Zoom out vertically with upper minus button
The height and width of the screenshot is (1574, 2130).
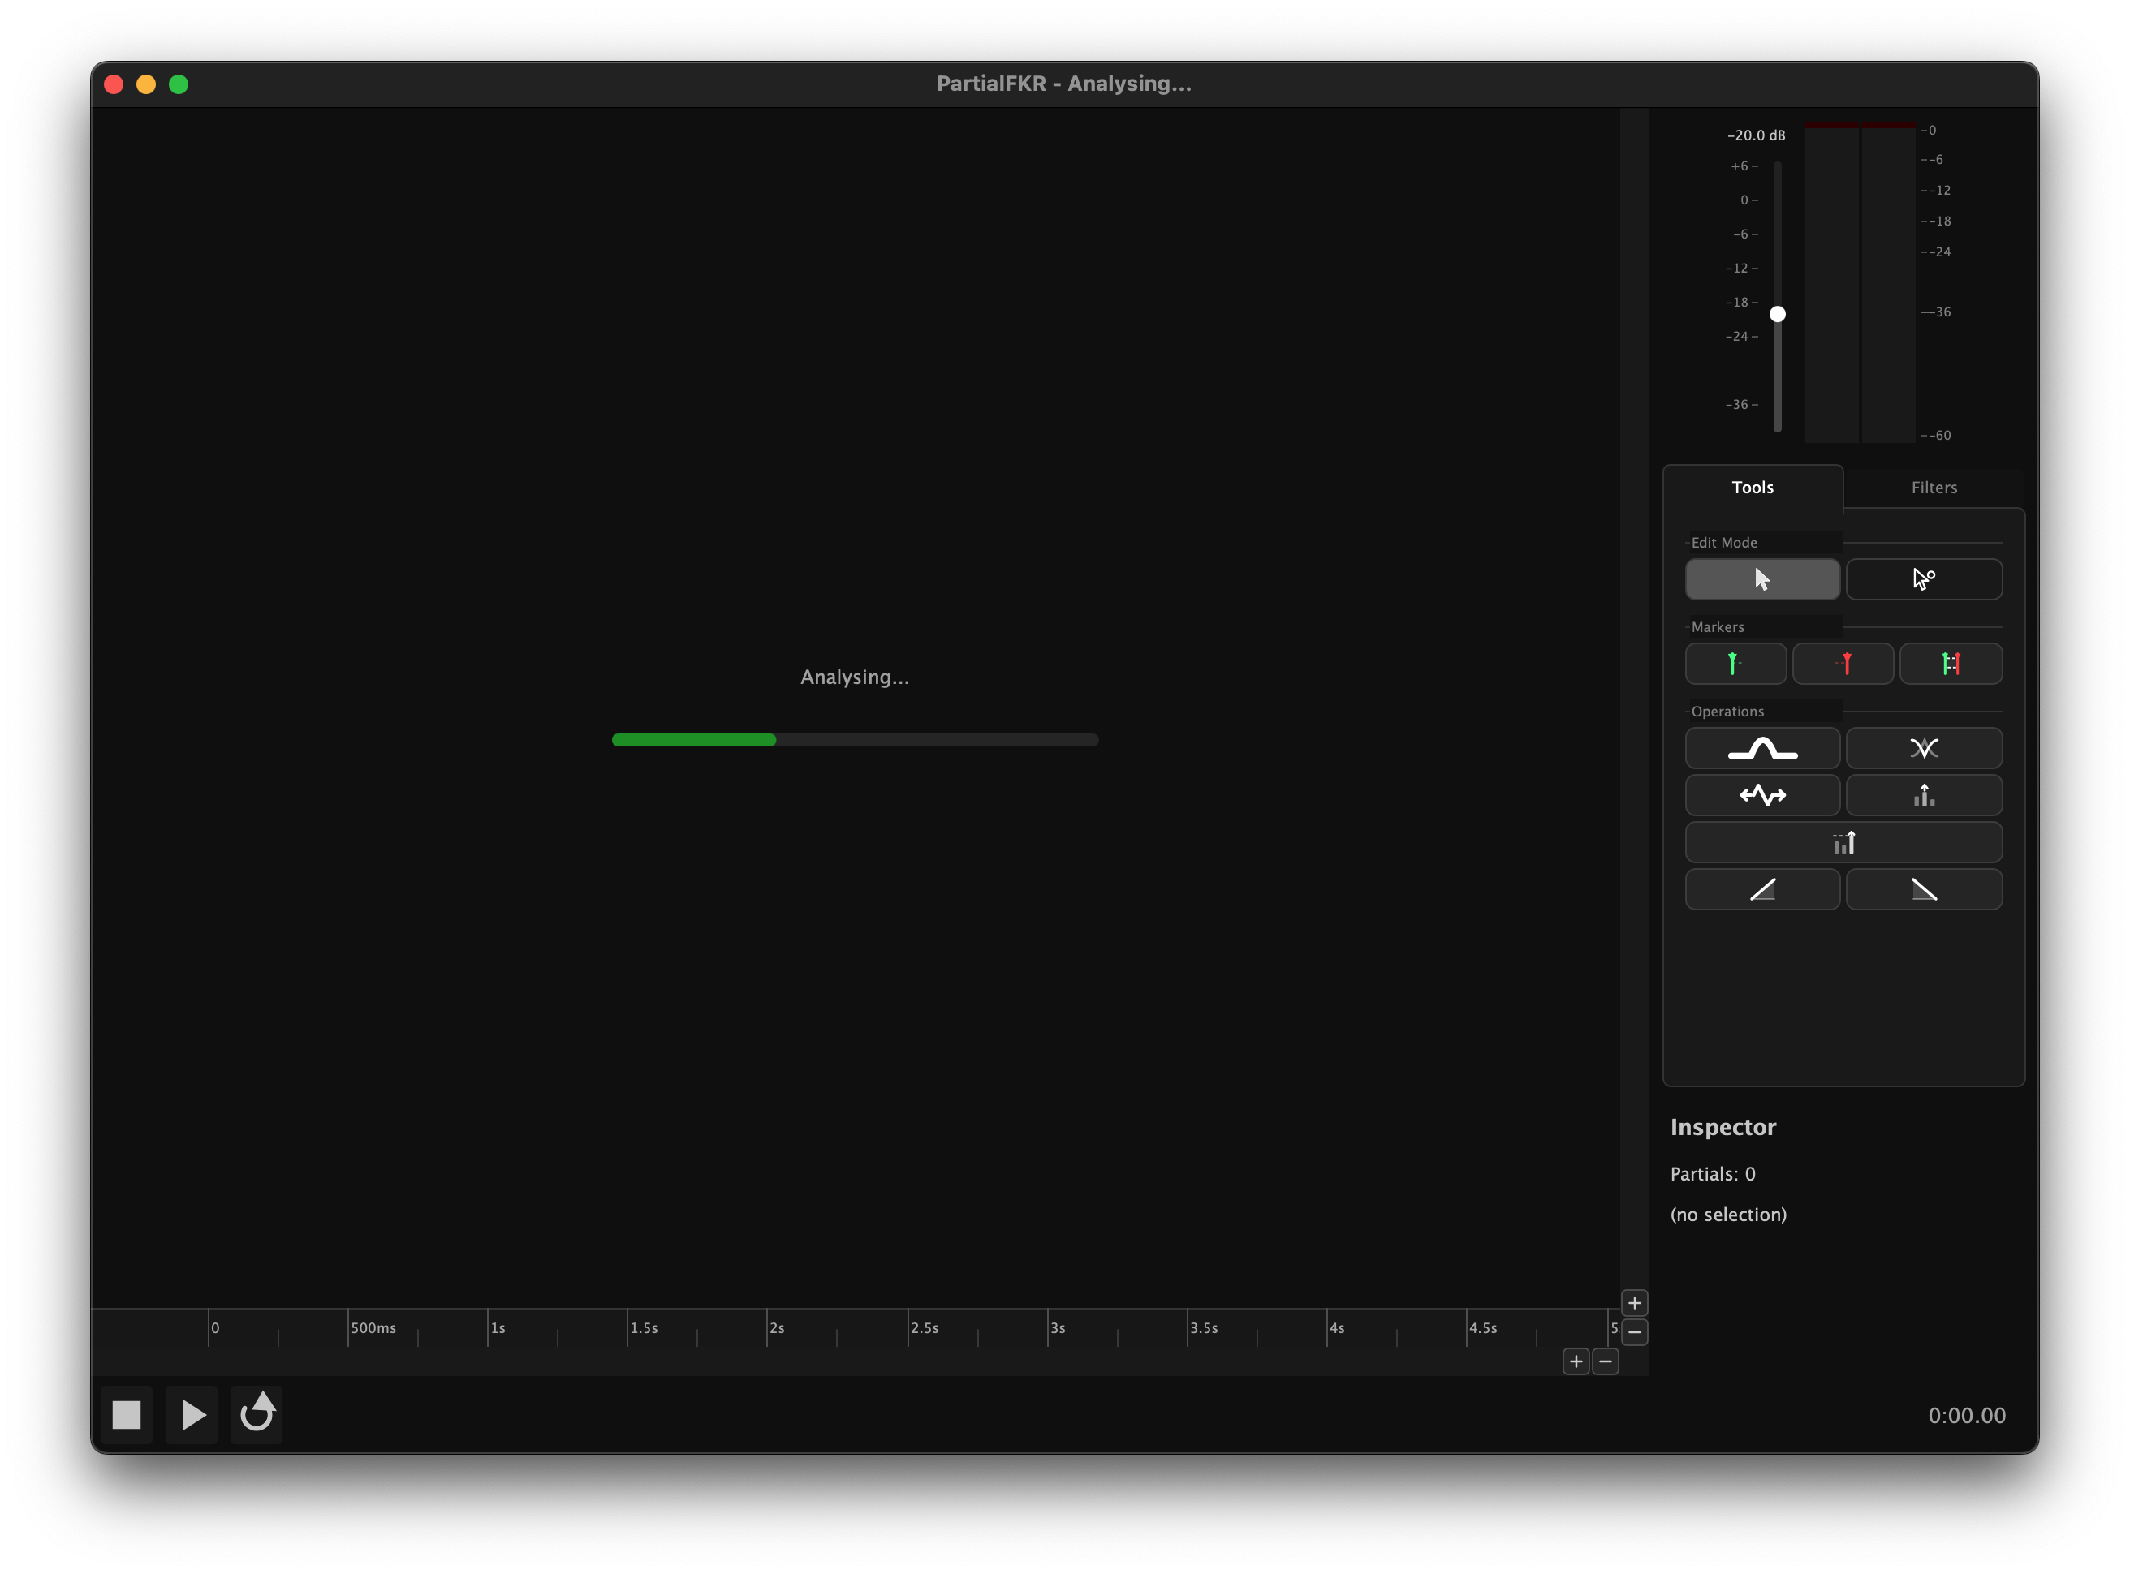tap(1633, 1331)
